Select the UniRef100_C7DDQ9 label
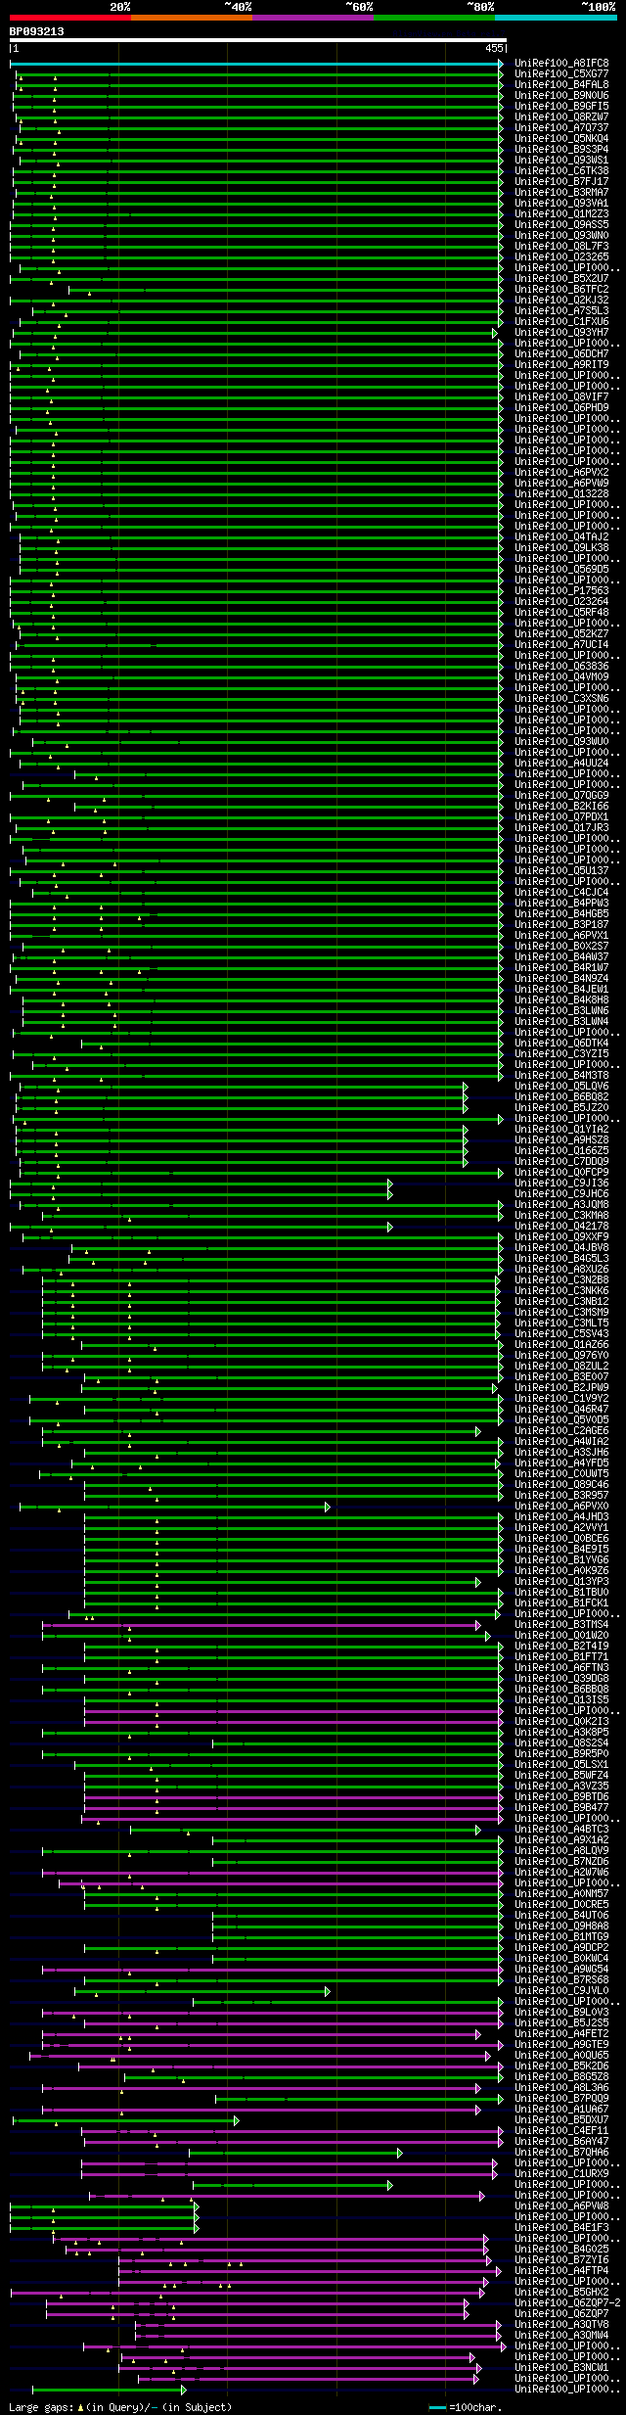Screen dimensions: 626x2415 click(561, 1162)
